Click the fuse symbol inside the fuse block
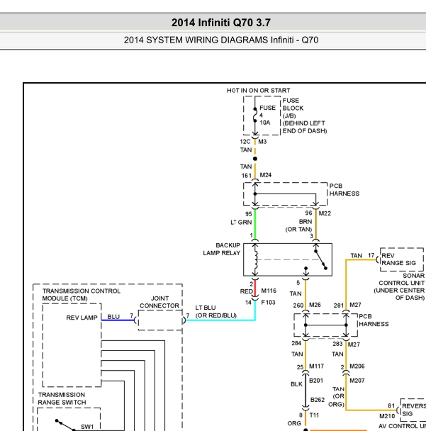 click(x=255, y=115)
